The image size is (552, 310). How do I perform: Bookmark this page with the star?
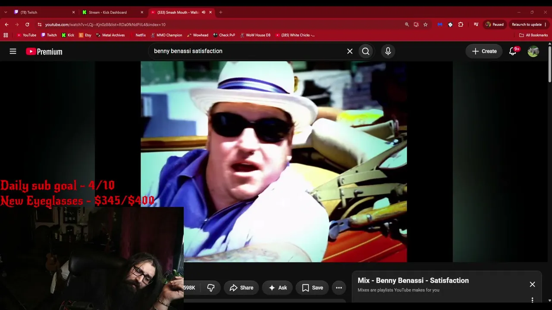425,25
